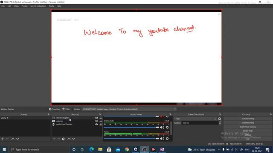Show hidden system tray icons chevron

point(219,149)
